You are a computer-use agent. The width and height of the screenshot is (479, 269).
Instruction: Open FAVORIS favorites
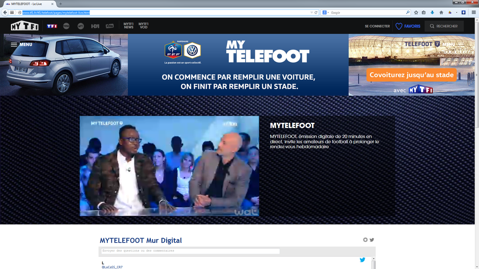point(412,26)
